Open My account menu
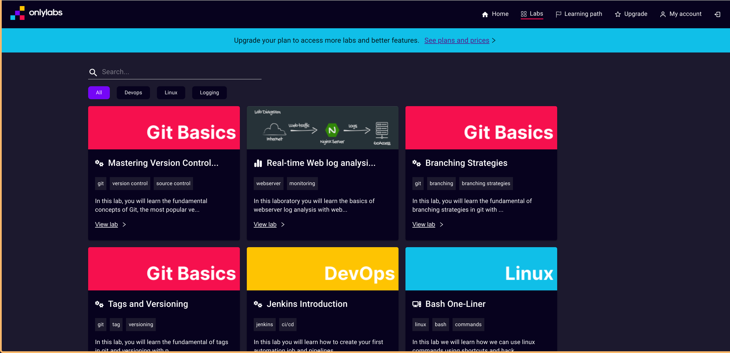Viewport: 730px width, 353px height. (x=681, y=14)
